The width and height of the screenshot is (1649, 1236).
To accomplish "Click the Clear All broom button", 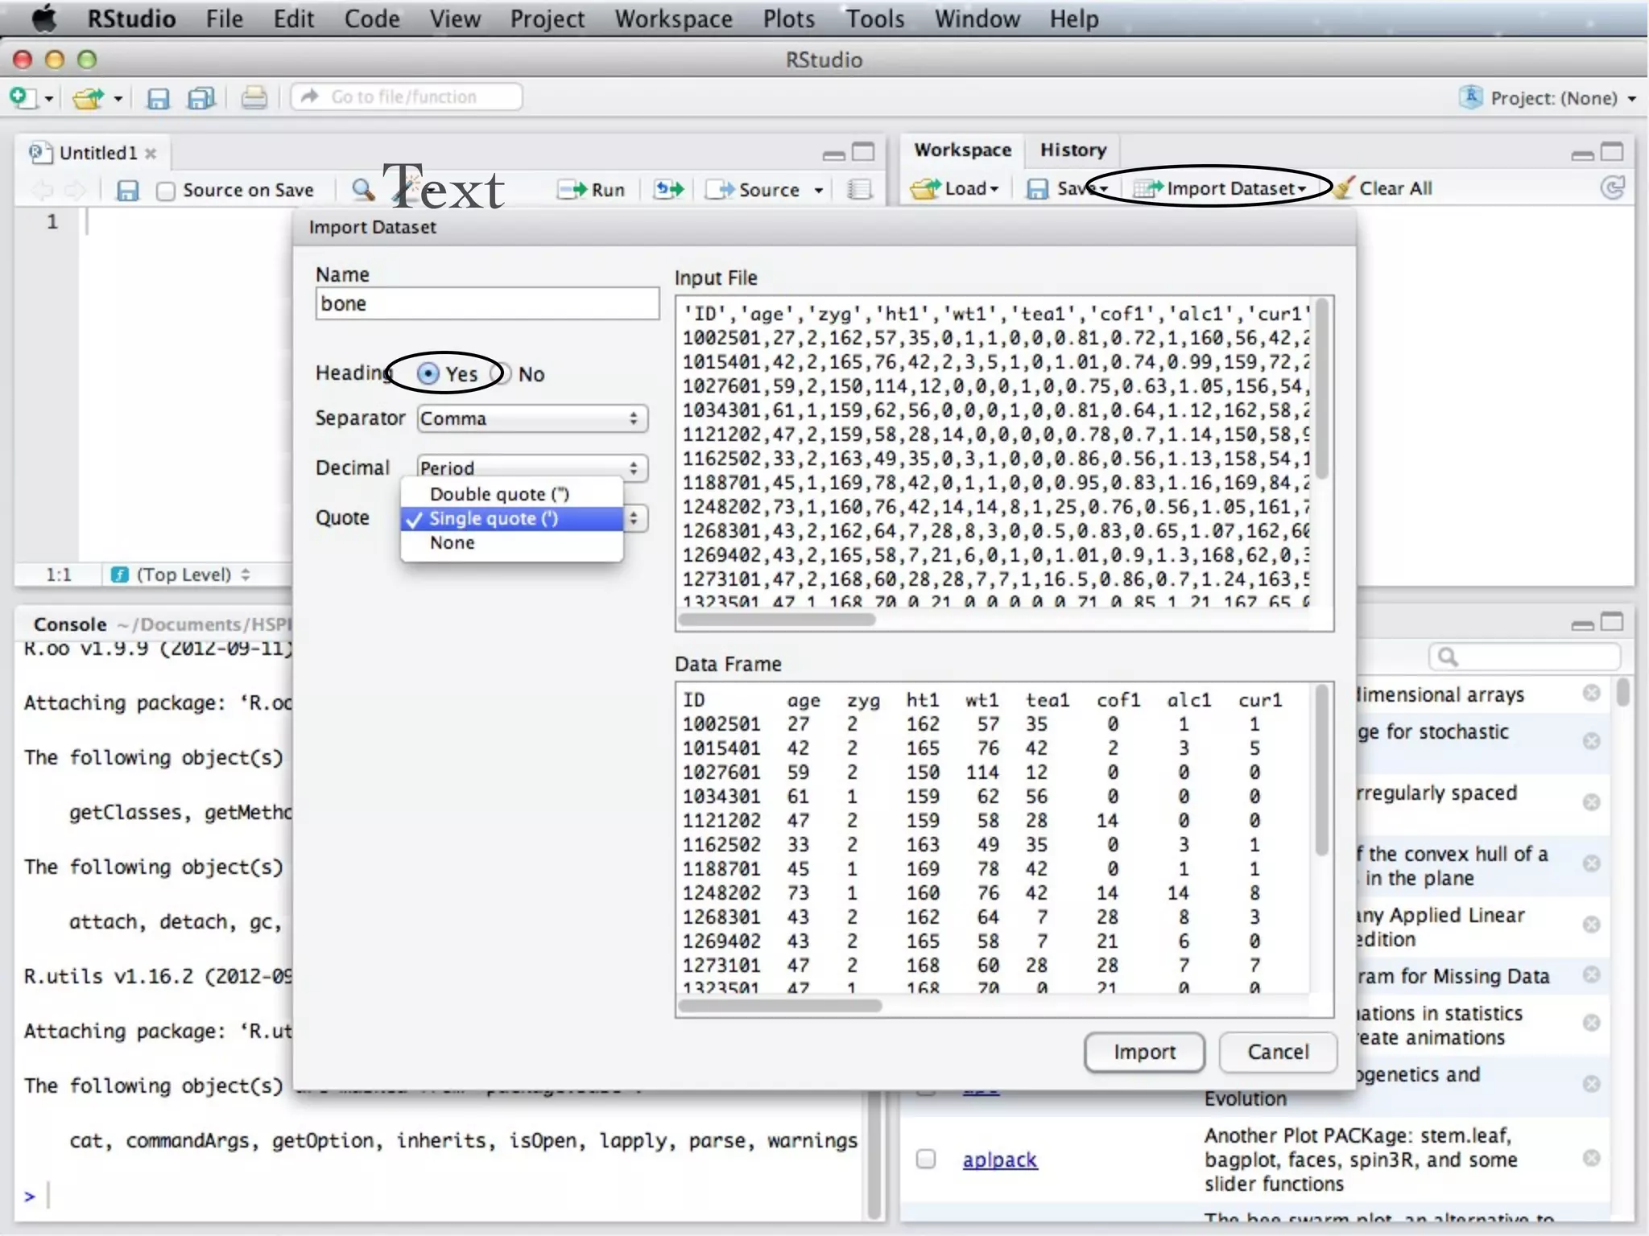I will point(1382,187).
